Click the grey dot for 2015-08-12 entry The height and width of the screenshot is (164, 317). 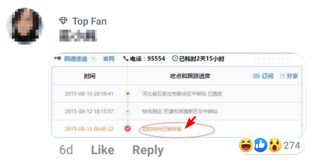127,111
